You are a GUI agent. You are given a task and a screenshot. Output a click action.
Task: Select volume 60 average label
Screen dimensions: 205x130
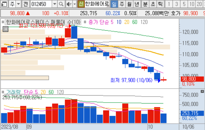(51, 92)
